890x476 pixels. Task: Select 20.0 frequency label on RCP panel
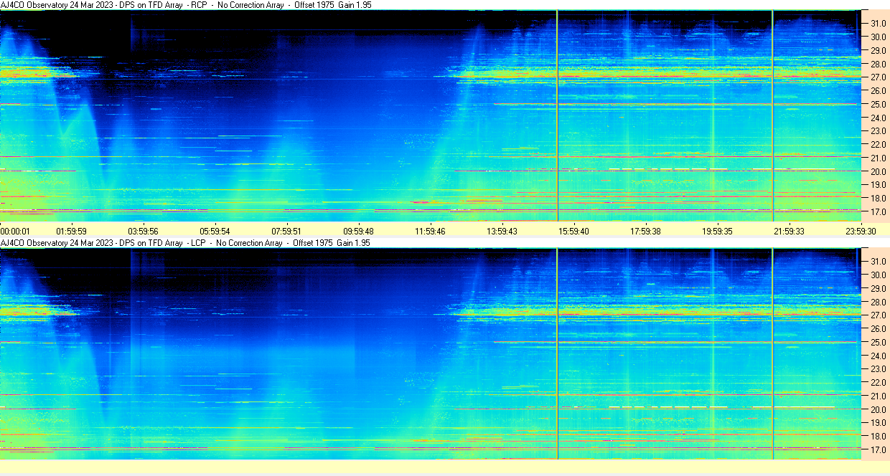(x=879, y=171)
